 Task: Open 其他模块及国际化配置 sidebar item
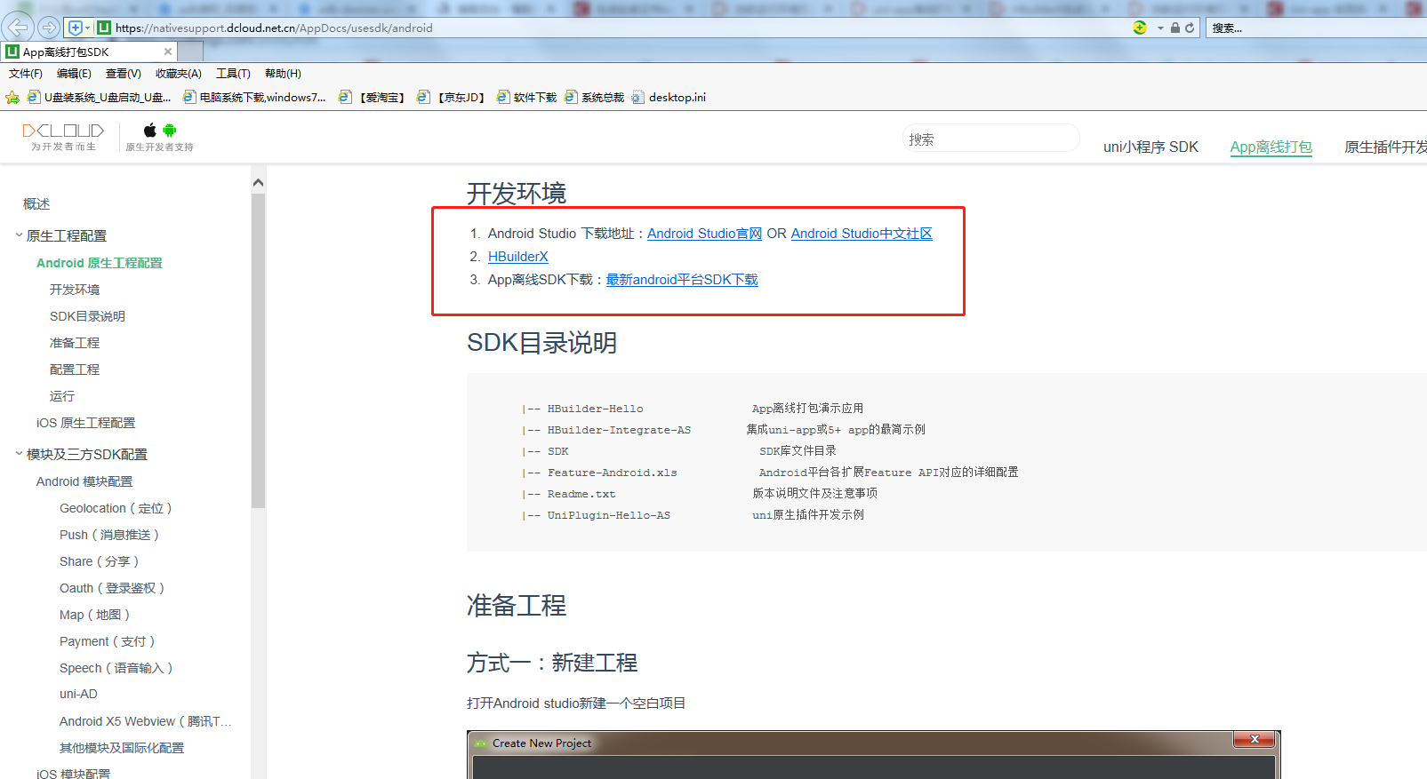[x=122, y=748]
